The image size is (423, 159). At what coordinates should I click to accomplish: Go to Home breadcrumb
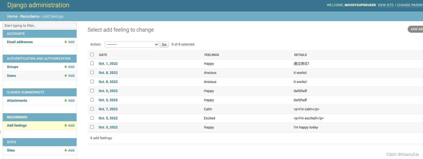tap(12, 16)
